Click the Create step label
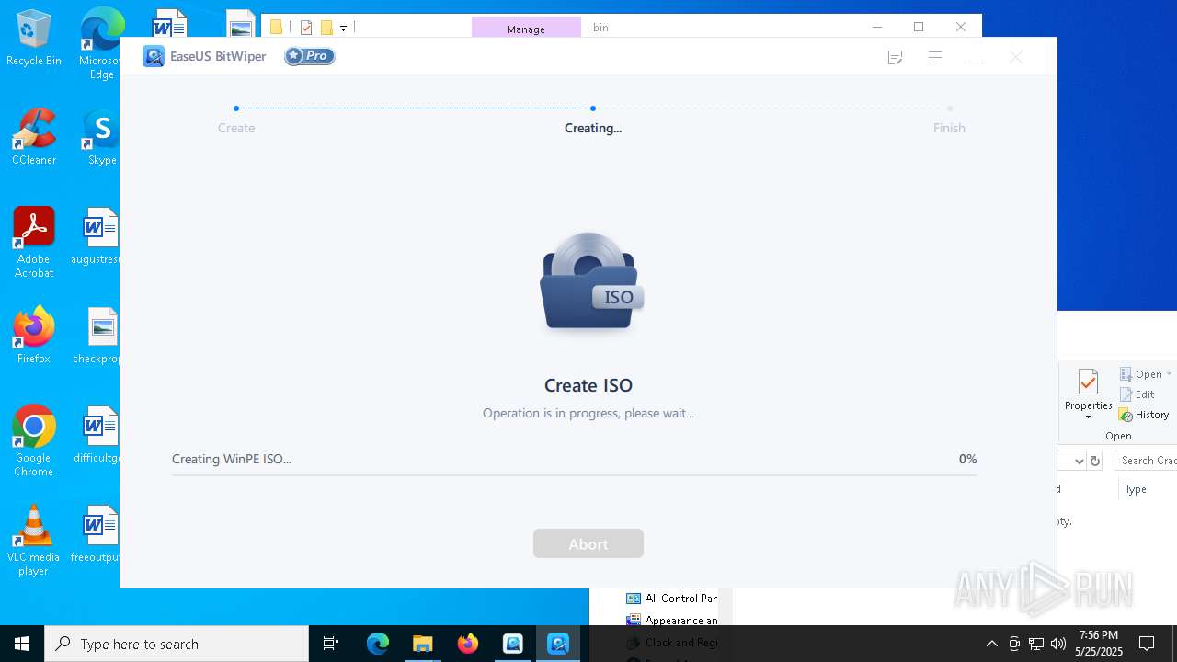This screenshot has width=1177, height=662. (236, 128)
